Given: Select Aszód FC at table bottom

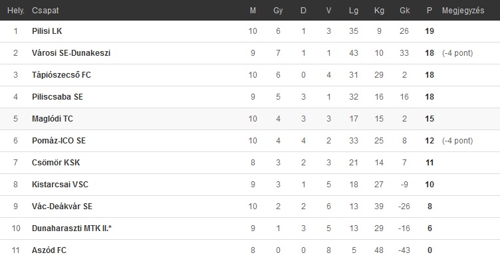Looking at the screenshot, I should point(49,250).
